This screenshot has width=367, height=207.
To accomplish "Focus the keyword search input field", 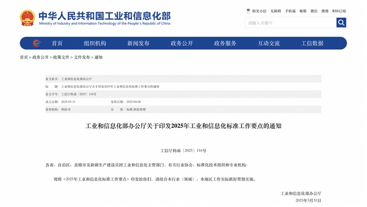I will (291, 23).
